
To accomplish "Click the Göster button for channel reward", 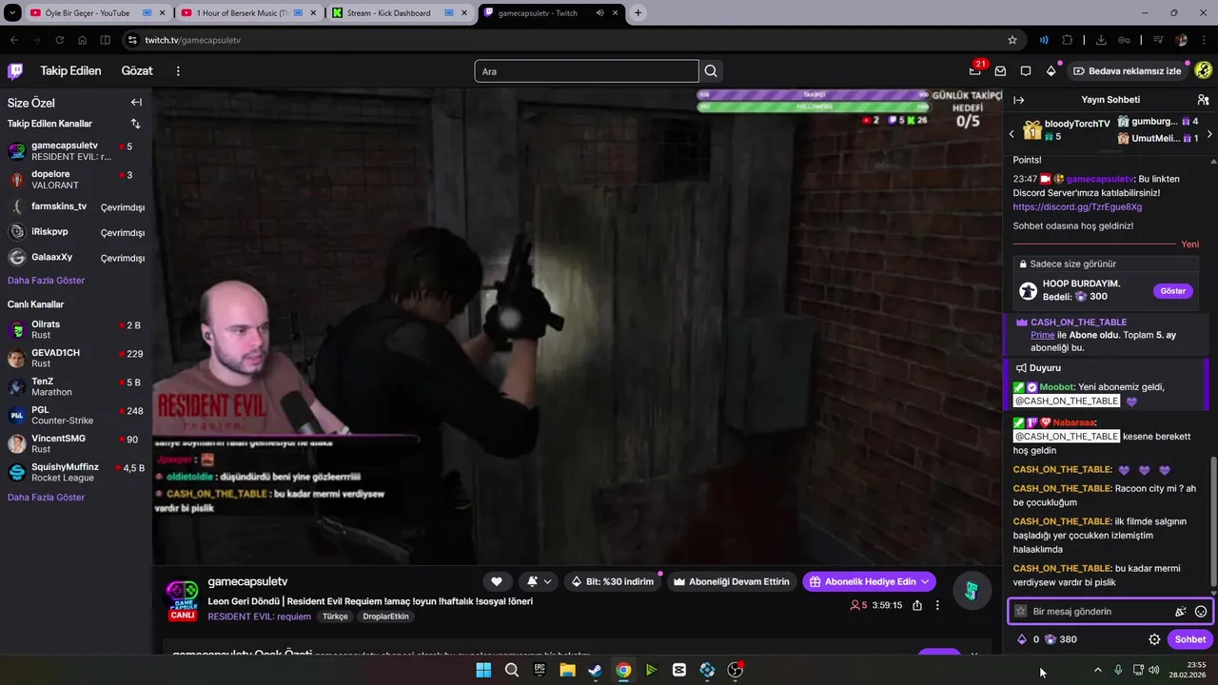I will pos(1172,291).
